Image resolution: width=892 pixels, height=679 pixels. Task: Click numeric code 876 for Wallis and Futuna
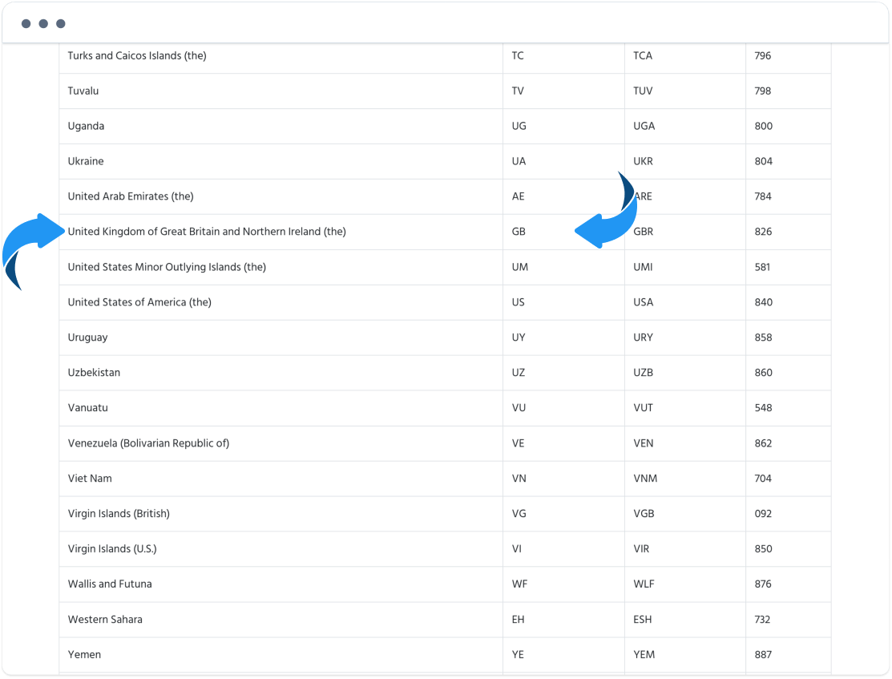pyautogui.click(x=763, y=584)
